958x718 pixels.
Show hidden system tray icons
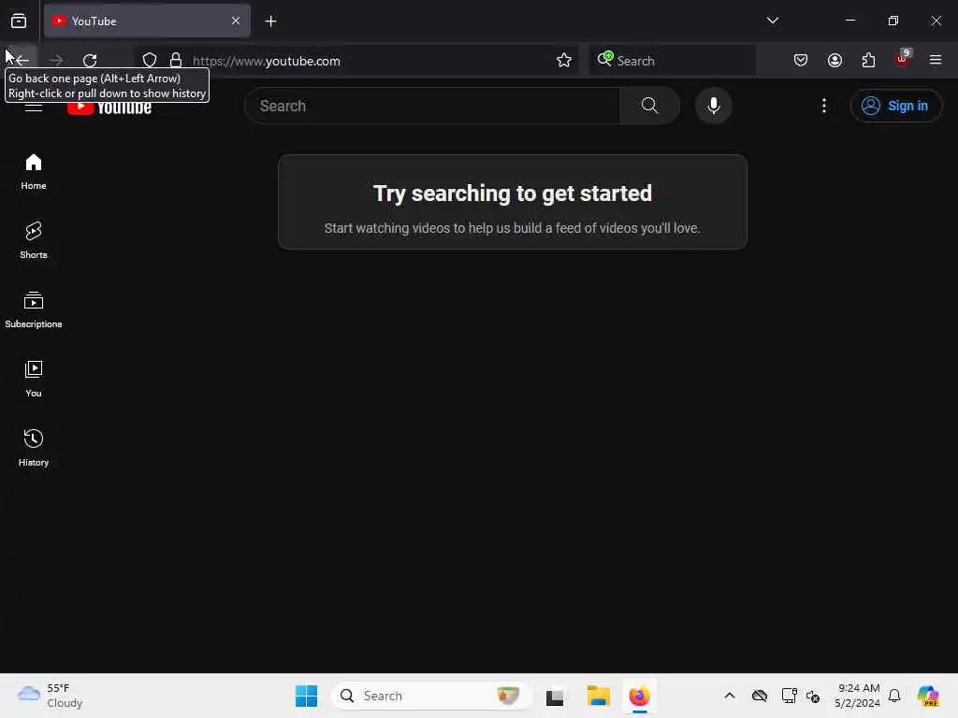click(730, 696)
